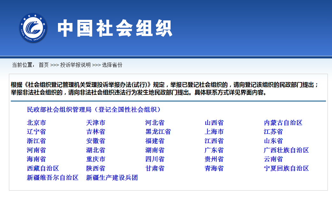This screenshot has height=220, width=332.
Task: Open 江苏省 province link
Action: click(x=273, y=132)
